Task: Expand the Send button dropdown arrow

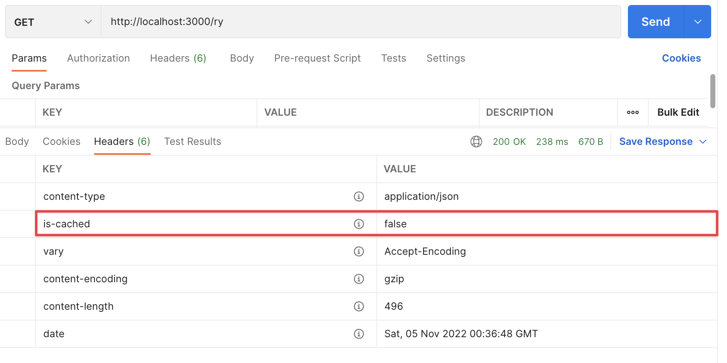Action: 697,22
